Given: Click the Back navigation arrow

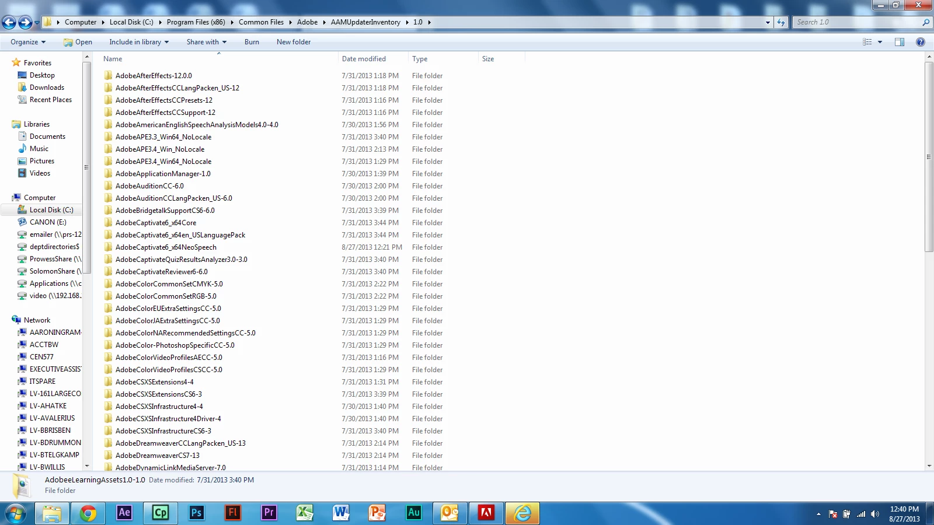Looking at the screenshot, I should pos(9,22).
